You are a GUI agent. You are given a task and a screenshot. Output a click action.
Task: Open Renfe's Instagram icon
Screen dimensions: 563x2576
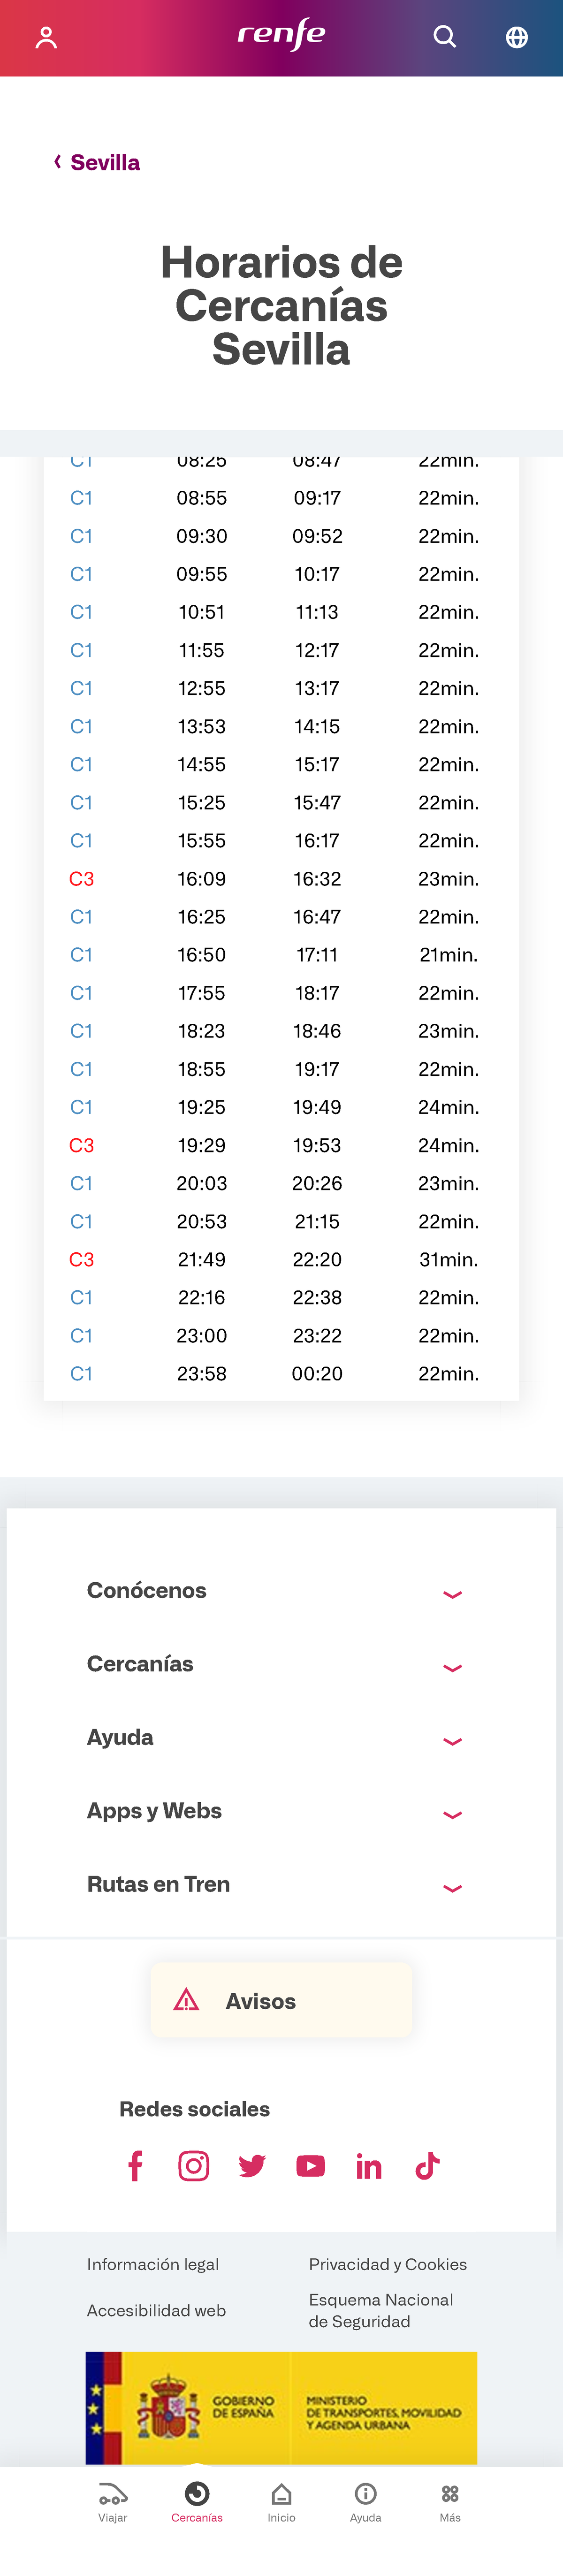click(194, 2165)
